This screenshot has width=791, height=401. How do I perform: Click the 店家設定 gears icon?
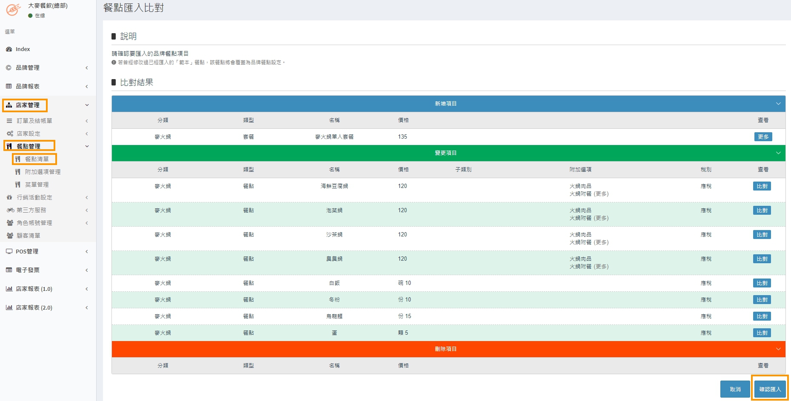click(10, 134)
